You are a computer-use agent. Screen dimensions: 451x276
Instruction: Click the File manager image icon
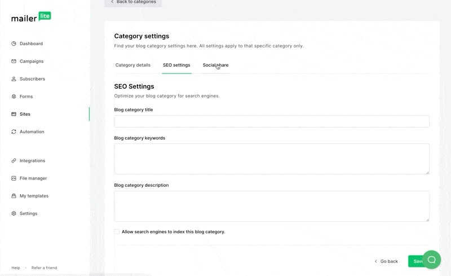coord(14,178)
